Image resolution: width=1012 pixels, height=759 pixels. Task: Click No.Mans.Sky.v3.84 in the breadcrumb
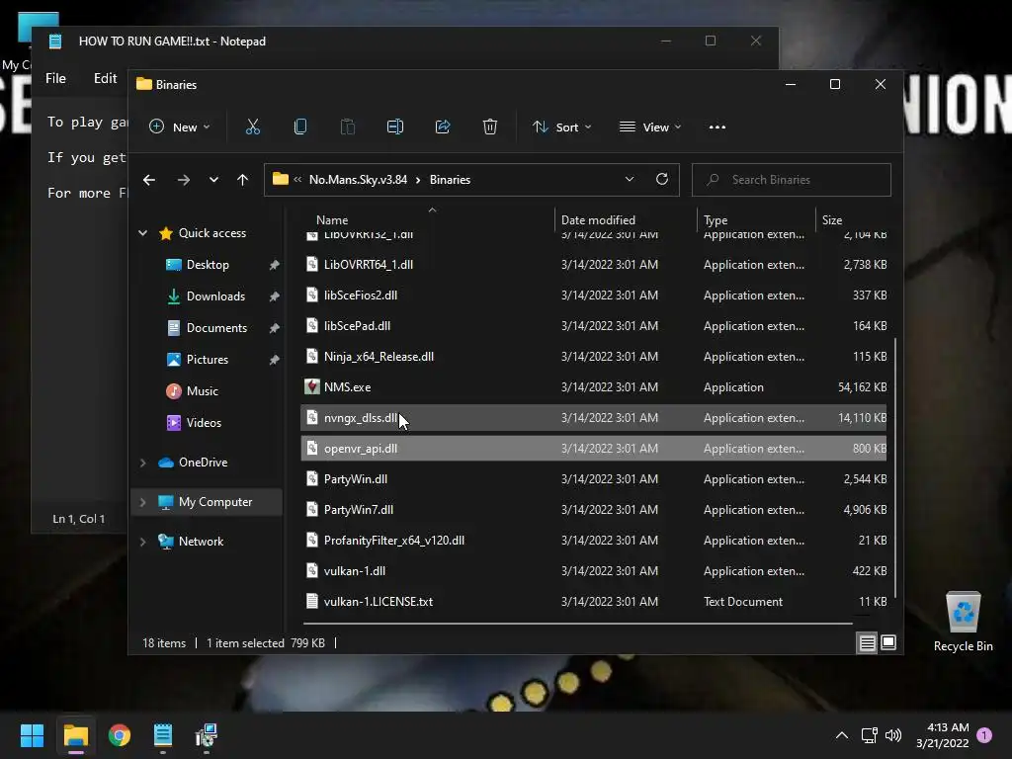click(x=358, y=180)
